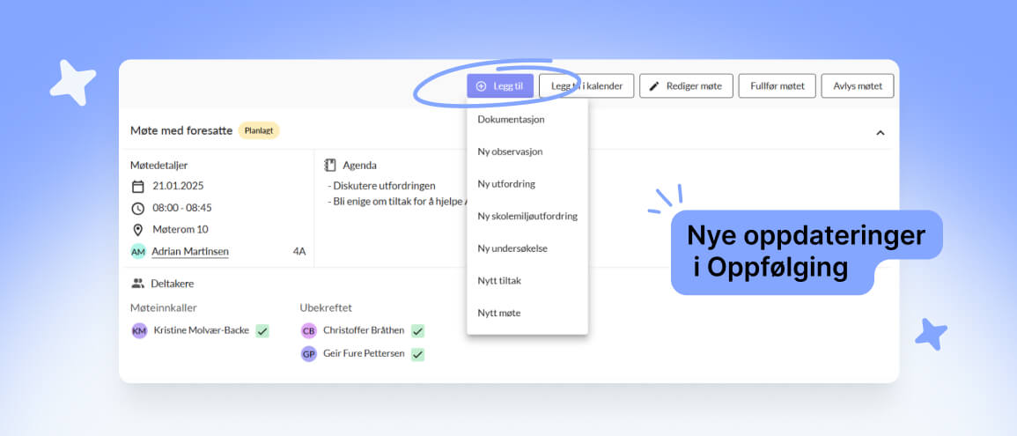1017x436 pixels.
Task: Click the CB avatar for Christoffer Bråthen
Action: (x=308, y=330)
